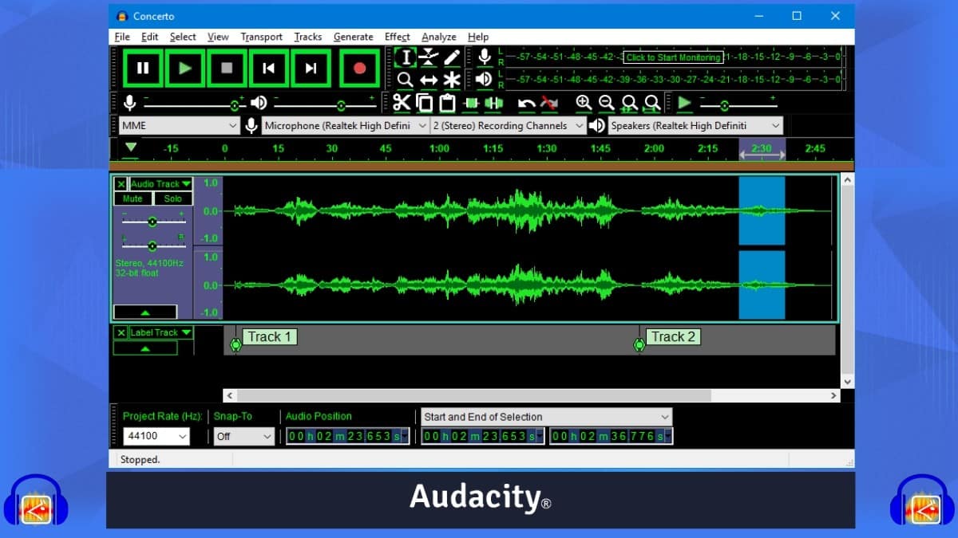958x538 pixels.
Task: Adjust the playback volume slider
Action: [339, 104]
